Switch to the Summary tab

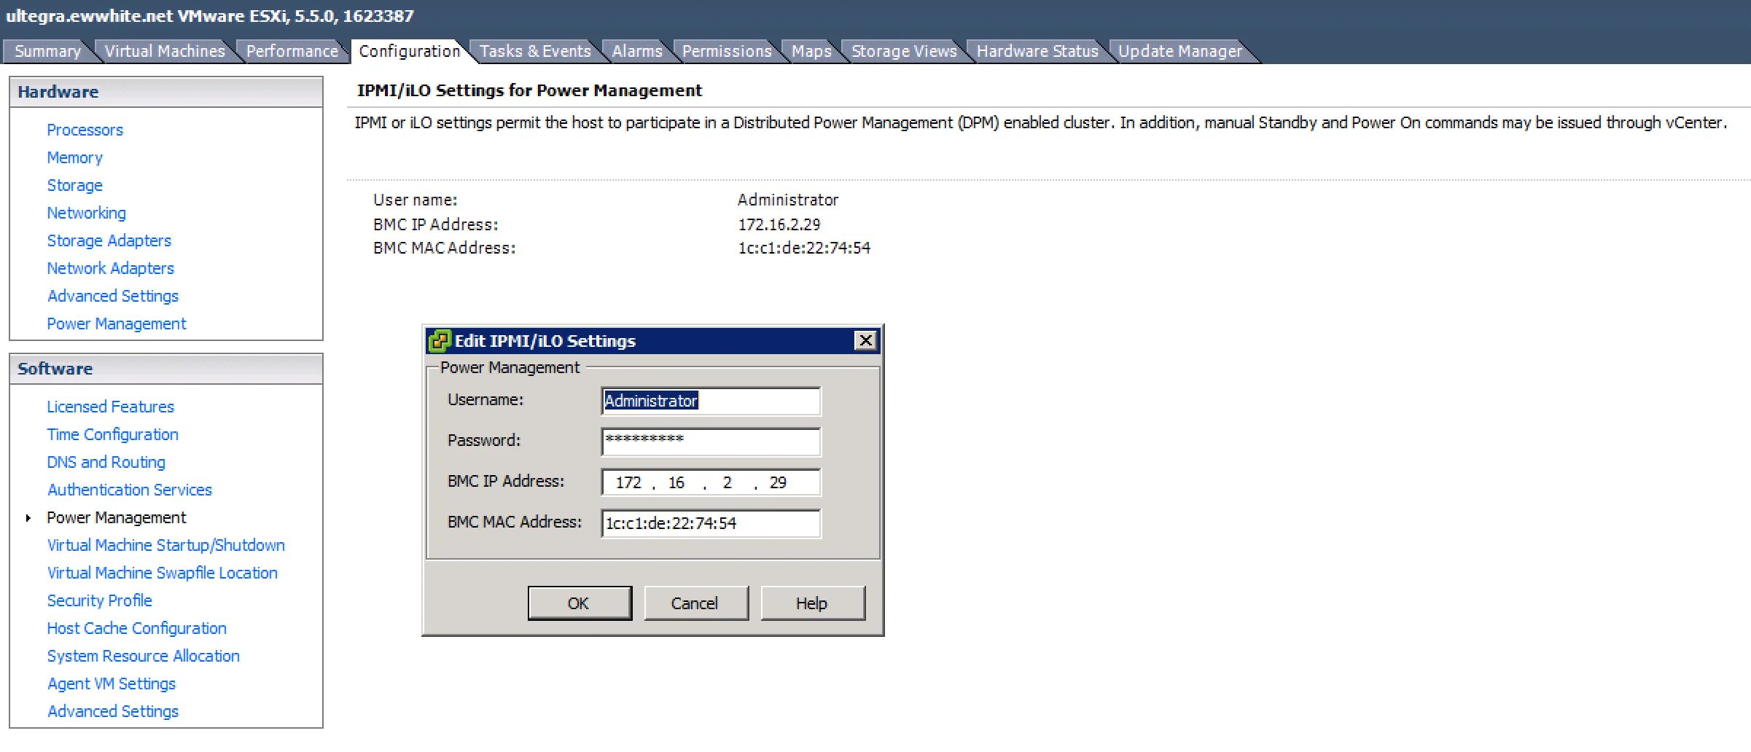pyautogui.click(x=48, y=51)
